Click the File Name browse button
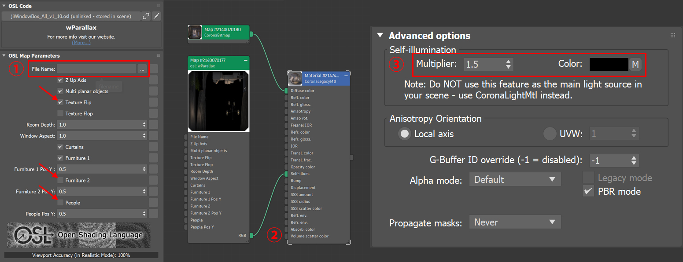The height and width of the screenshot is (262, 683). tap(142, 69)
